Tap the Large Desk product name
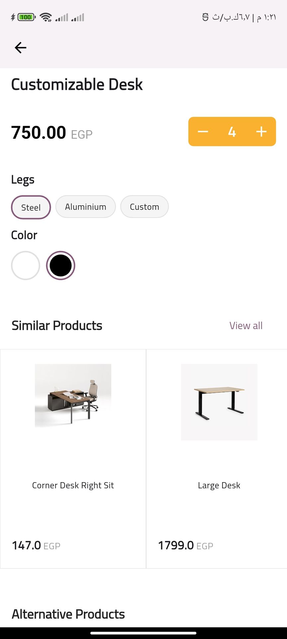The image size is (287, 639). (x=219, y=485)
